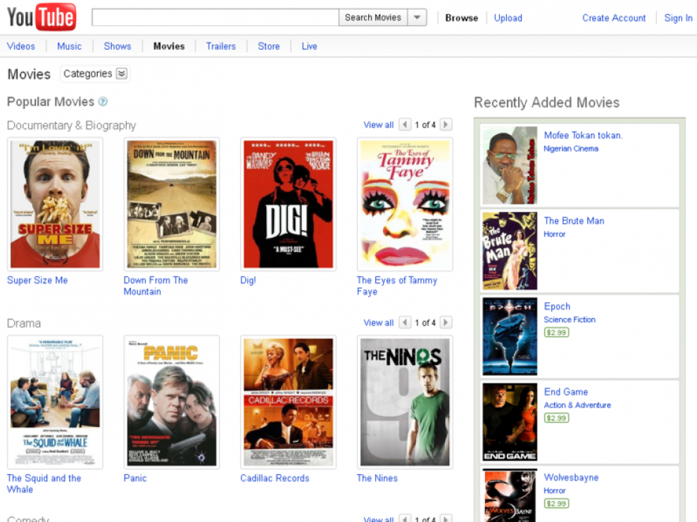
Task: Open the Store tab
Action: (269, 46)
